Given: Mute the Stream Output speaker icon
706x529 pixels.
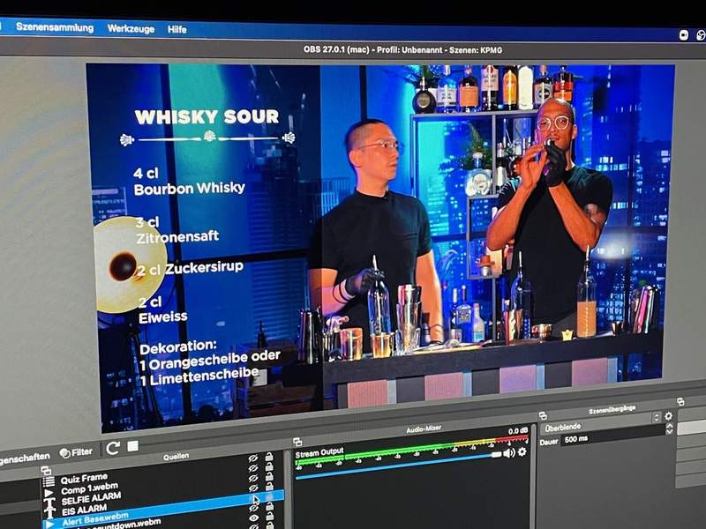Looking at the screenshot, I should [x=508, y=452].
